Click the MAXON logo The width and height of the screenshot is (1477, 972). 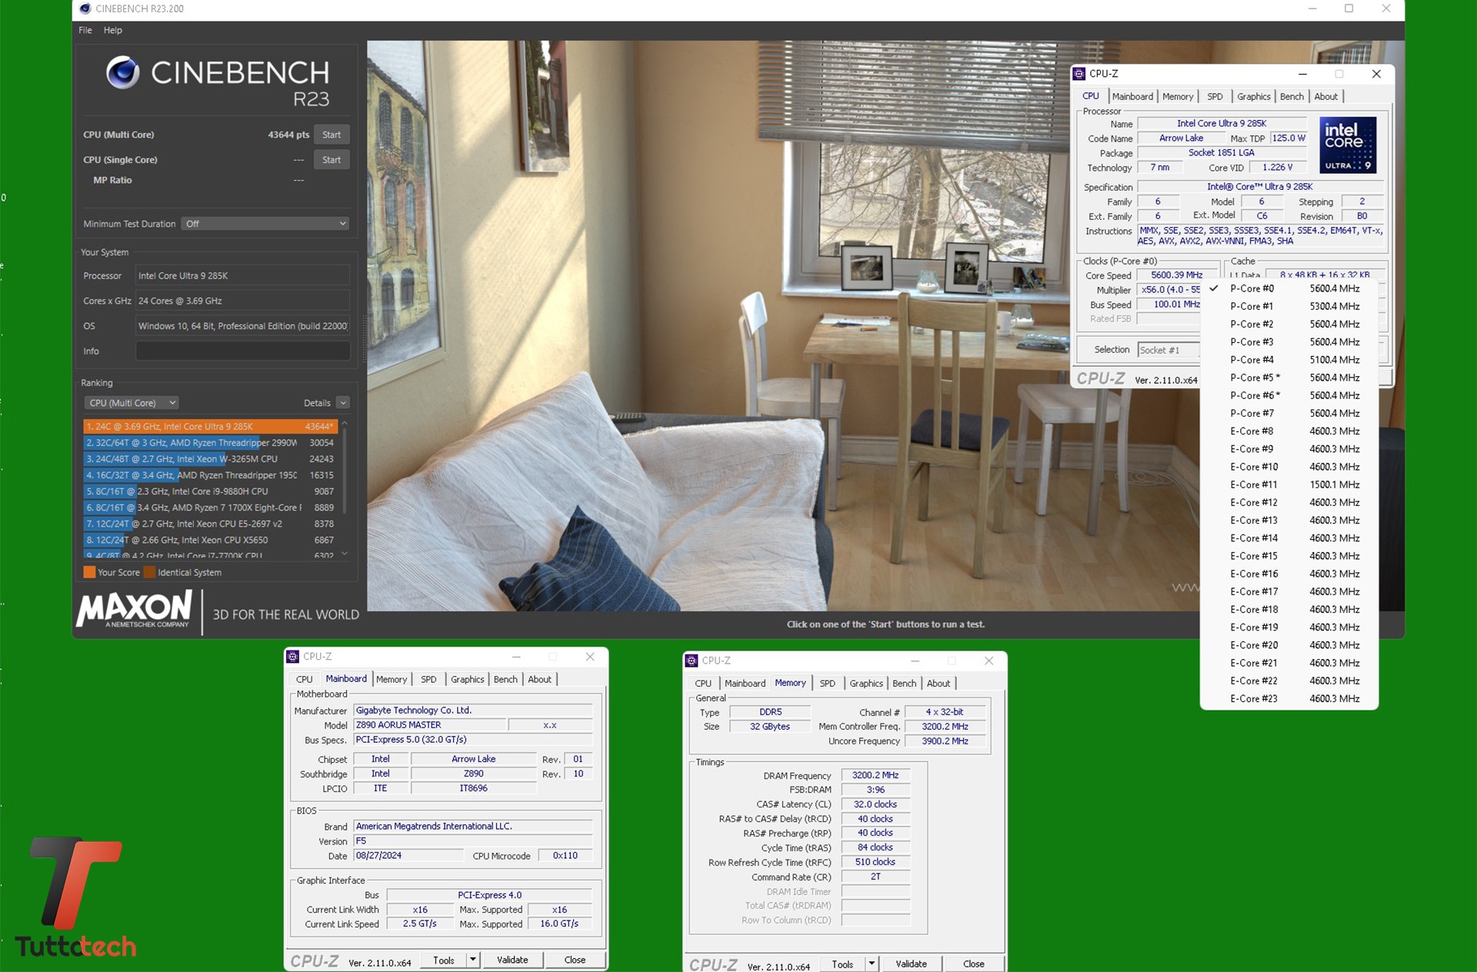134,609
